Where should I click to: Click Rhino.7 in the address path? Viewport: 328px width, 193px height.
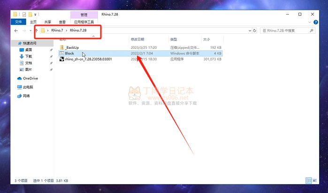(x=57, y=31)
